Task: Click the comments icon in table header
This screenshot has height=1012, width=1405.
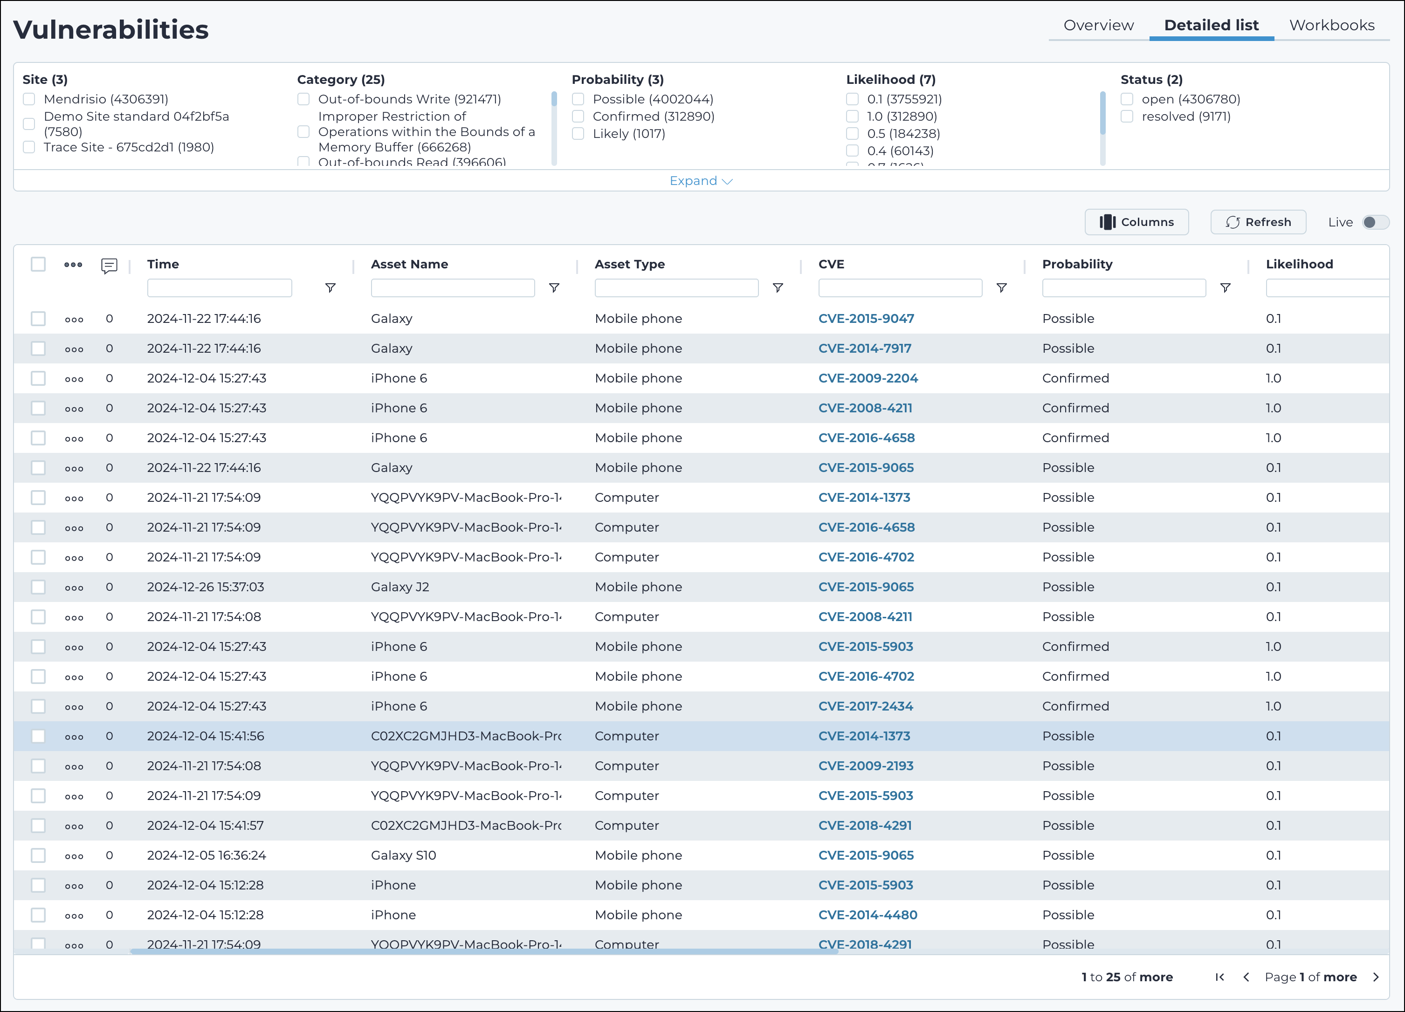Action: click(109, 266)
